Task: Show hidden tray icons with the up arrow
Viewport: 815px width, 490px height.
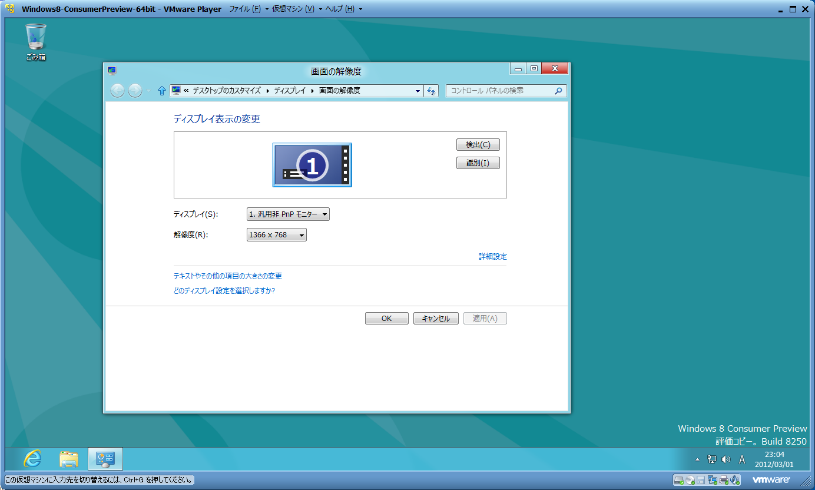Action: [698, 459]
